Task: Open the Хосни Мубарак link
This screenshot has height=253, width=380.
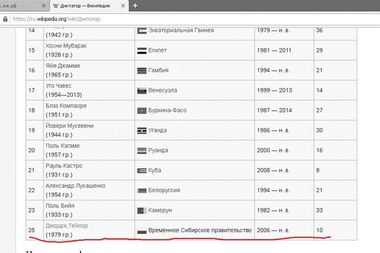Action: [66, 46]
